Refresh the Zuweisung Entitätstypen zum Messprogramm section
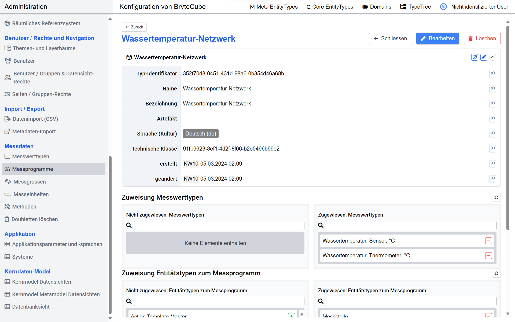Image resolution: width=515 pixels, height=322 pixels. click(496, 273)
